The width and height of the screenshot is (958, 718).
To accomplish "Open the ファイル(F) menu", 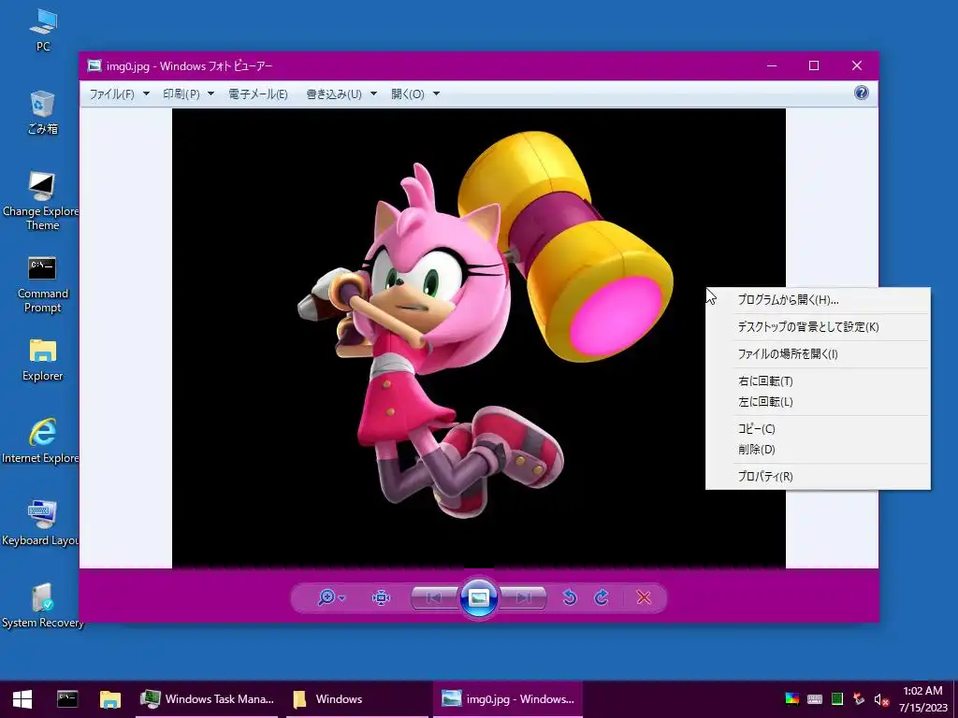I will pyautogui.click(x=112, y=94).
